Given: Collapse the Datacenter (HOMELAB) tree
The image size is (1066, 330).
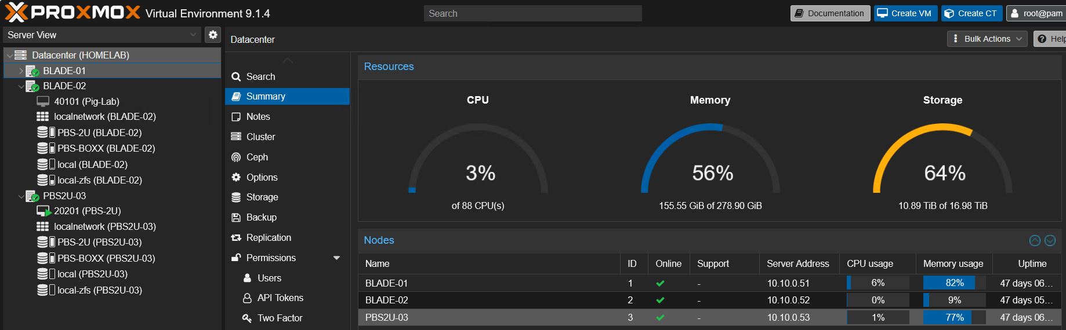Looking at the screenshot, I should click(x=9, y=56).
